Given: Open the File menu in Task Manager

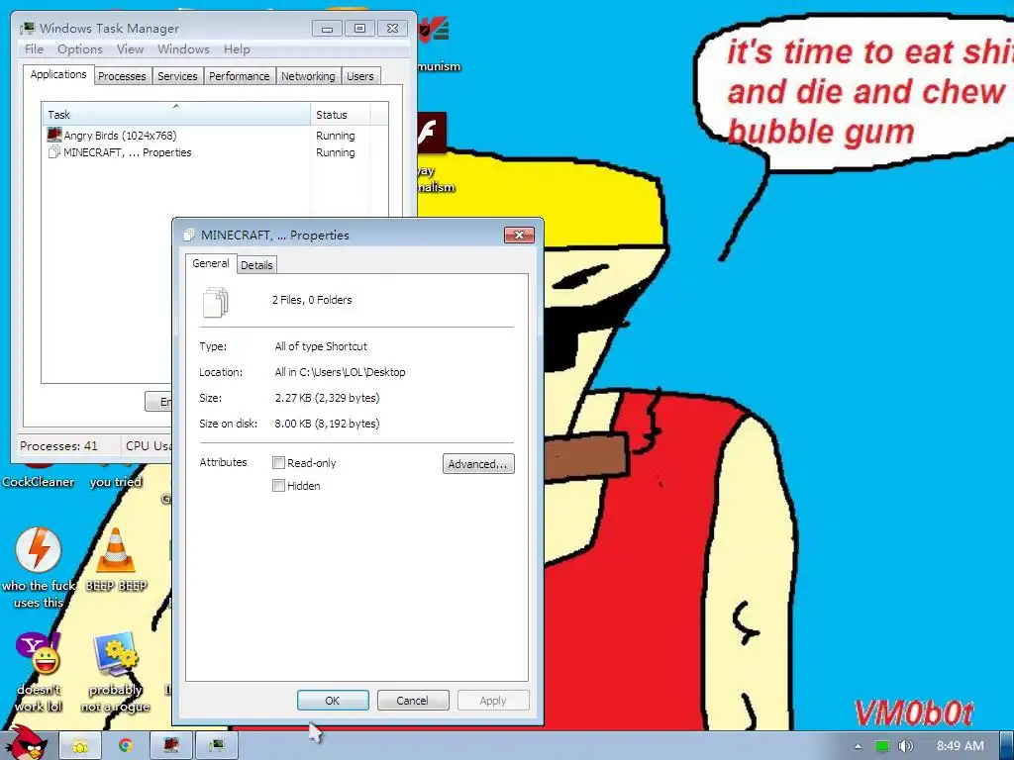Looking at the screenshot, I should click(x=35, y=49).
